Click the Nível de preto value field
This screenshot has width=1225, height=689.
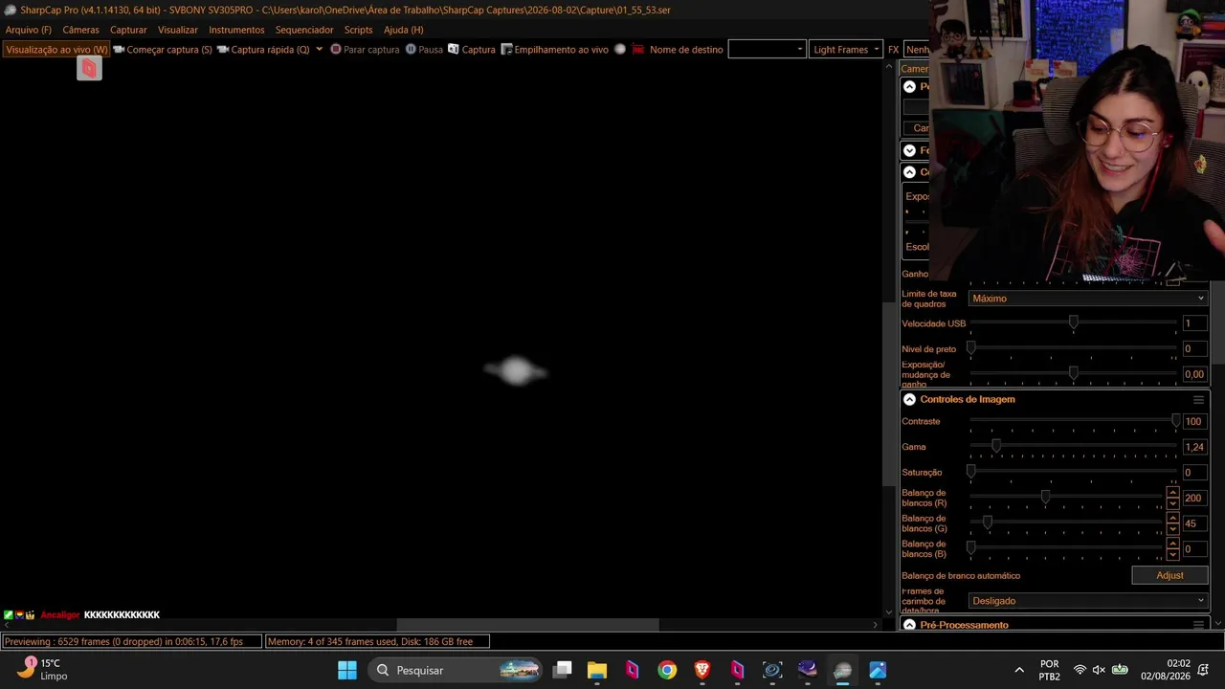1194,349
